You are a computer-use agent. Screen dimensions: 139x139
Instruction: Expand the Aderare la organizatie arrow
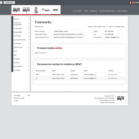point(28,23)
